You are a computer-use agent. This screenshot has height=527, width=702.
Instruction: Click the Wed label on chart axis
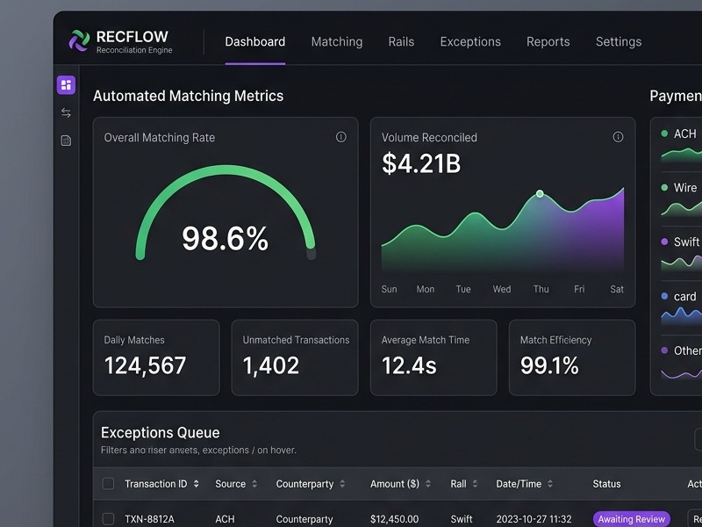pos(501,289)
